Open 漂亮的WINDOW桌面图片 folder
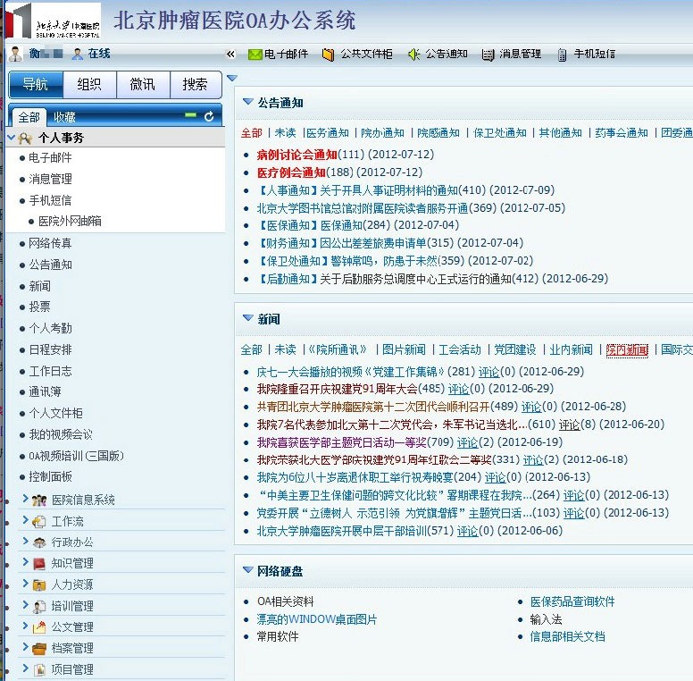693x681 pixels. pos(317,619)
